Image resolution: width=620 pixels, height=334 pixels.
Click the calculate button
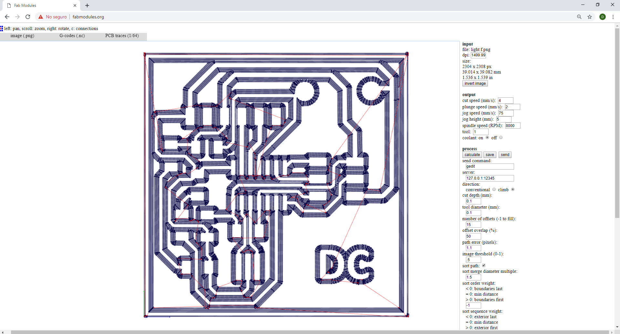472,155
